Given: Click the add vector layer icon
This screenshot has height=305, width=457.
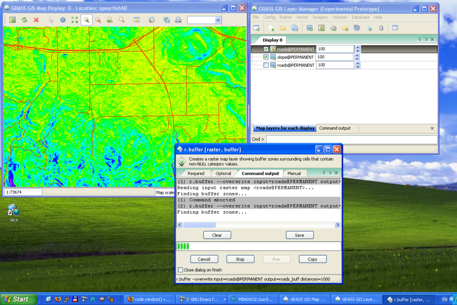Looking at the screenshot, I should pyautogui.click(x=321, y=28).
